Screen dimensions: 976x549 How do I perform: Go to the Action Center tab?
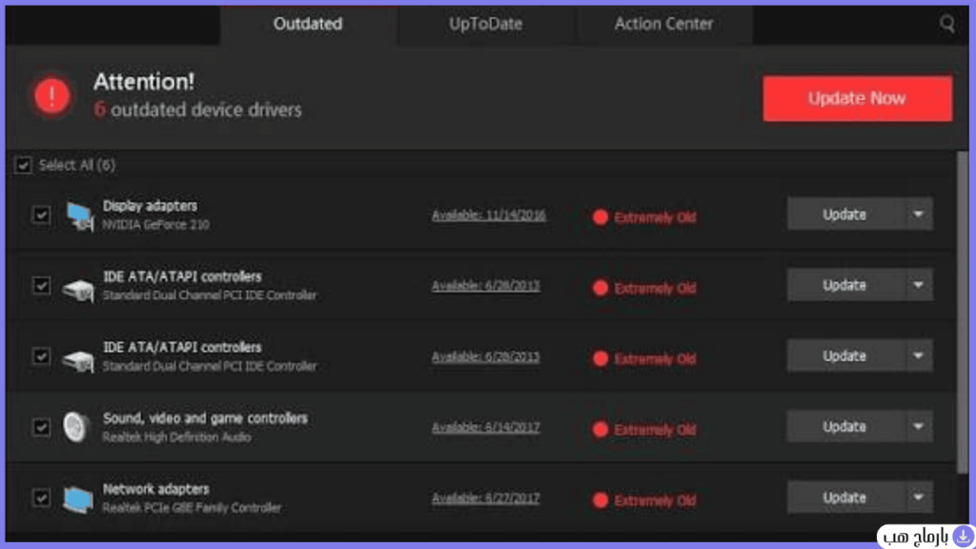(x=663, y=24)
